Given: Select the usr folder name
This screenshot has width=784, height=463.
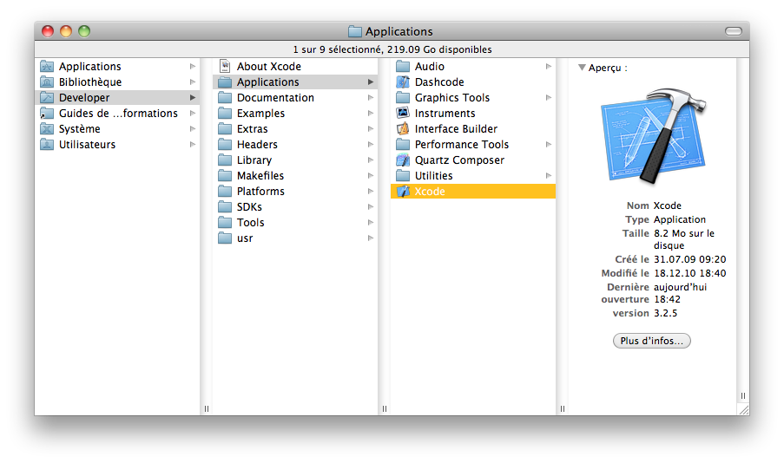Looking at the screenshot, I should pyautogui.click(x=245, y=238).
